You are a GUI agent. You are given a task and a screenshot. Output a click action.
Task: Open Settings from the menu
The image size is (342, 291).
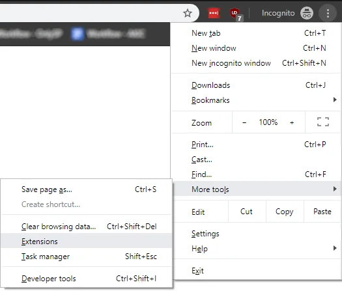[x=256, y=234]
